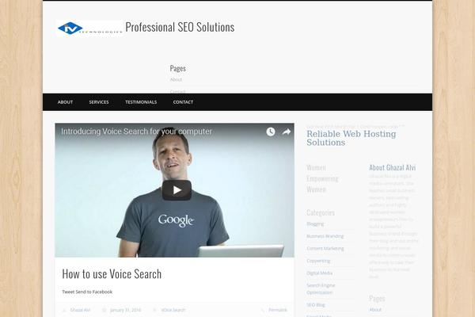Open the Services menu item
This screenshot has height=317, width=475.
pyautogui.click(x=99, y=102)
